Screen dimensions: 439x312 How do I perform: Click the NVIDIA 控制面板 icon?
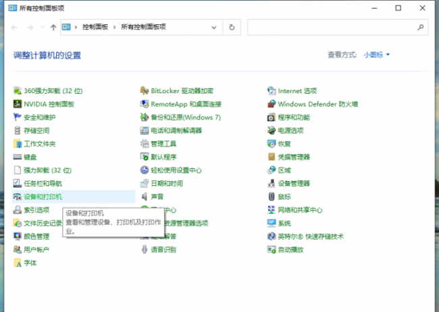click(x=18, y=104)
